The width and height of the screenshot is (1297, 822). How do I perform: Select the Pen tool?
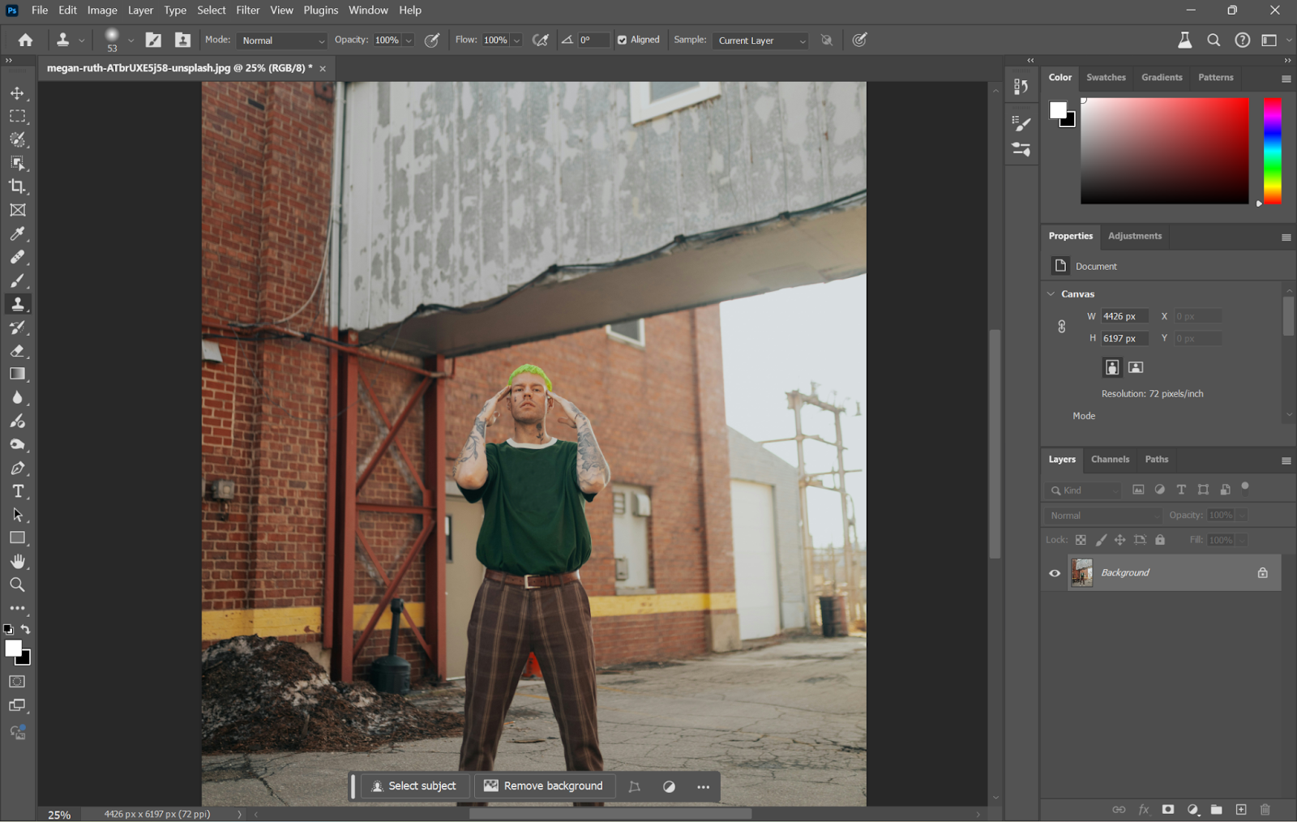17,469
